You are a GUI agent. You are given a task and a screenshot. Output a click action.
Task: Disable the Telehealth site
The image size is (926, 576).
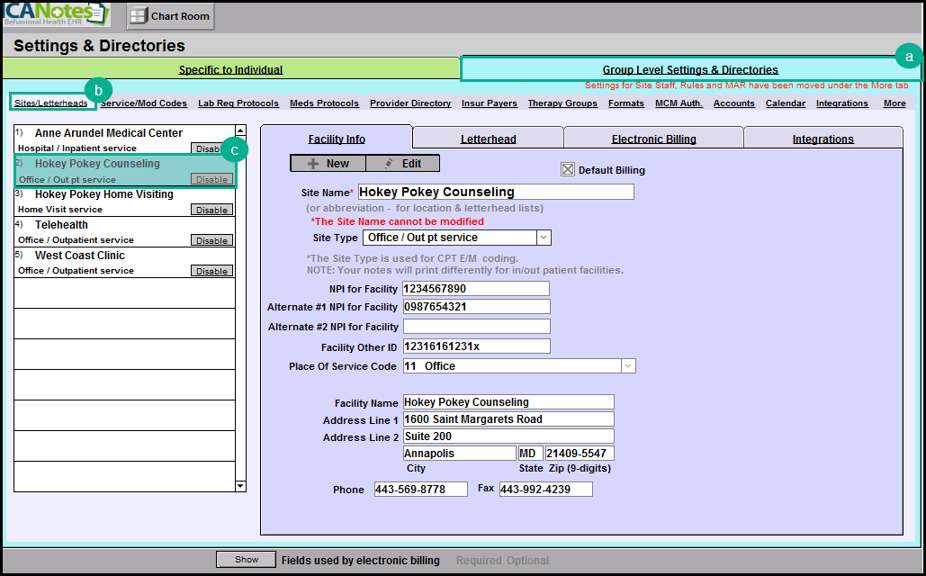(x=211, y=240)
